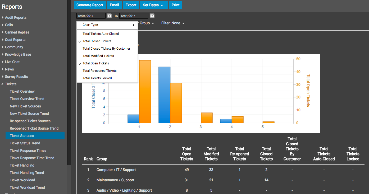
Task: Open the start date calendar picker icon
Action: (109, 16)
